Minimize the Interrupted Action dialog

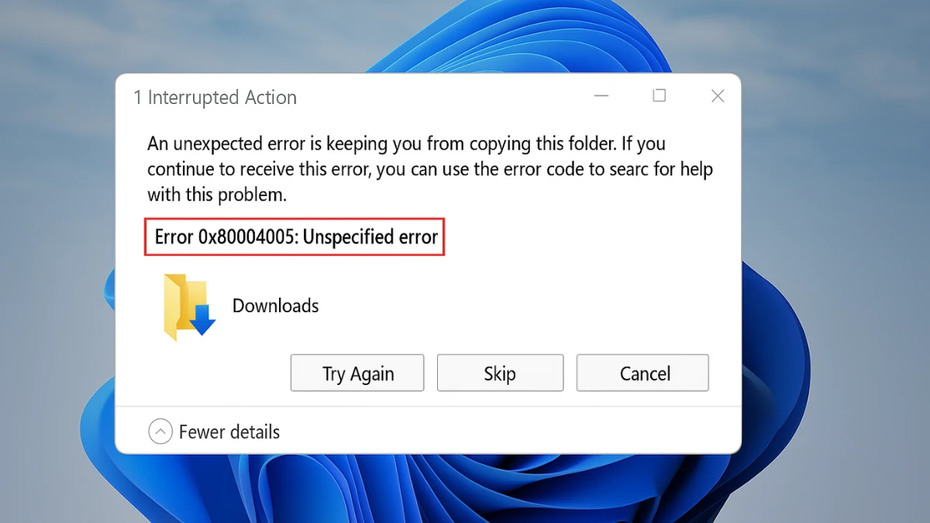tap(601, 96)
